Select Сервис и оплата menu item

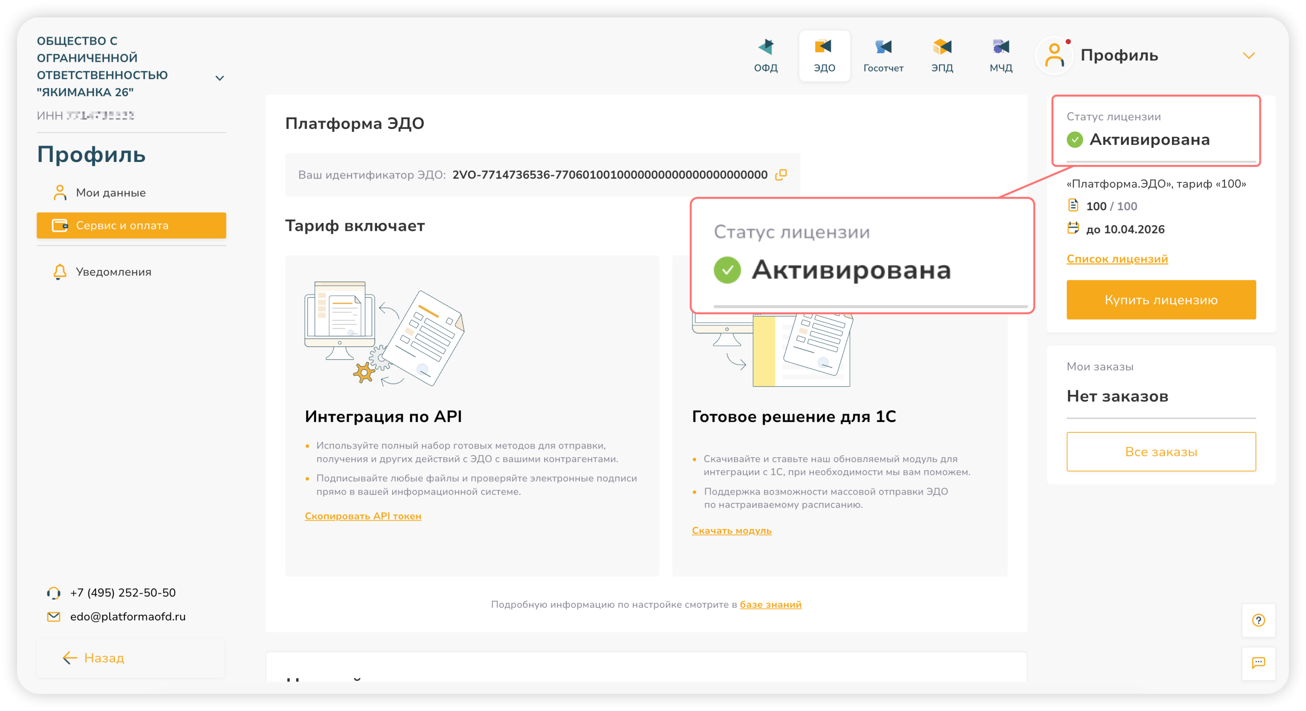click(x=131, y=225)
